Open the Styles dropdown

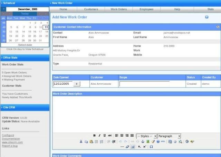pos(147,136)
